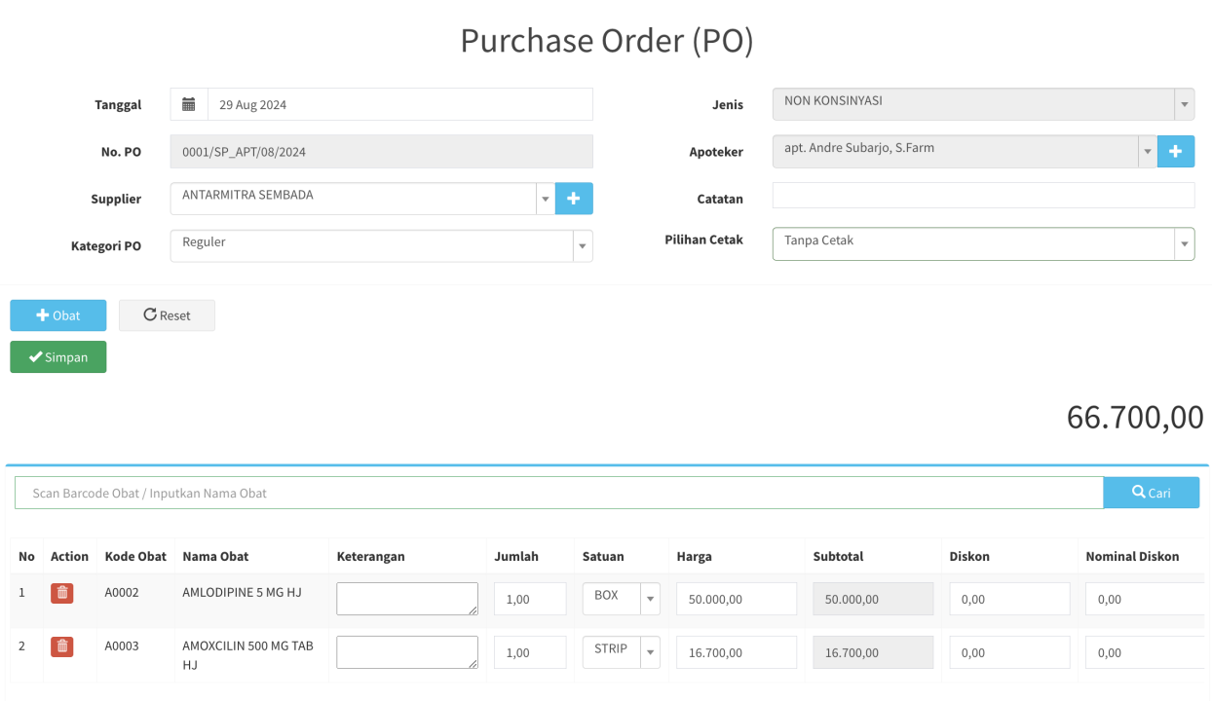Image resolution: width=1212 pixels, height=701 pixels.
Task: Focus the Scan Barcode Obat search field
Action: [558, 493]
